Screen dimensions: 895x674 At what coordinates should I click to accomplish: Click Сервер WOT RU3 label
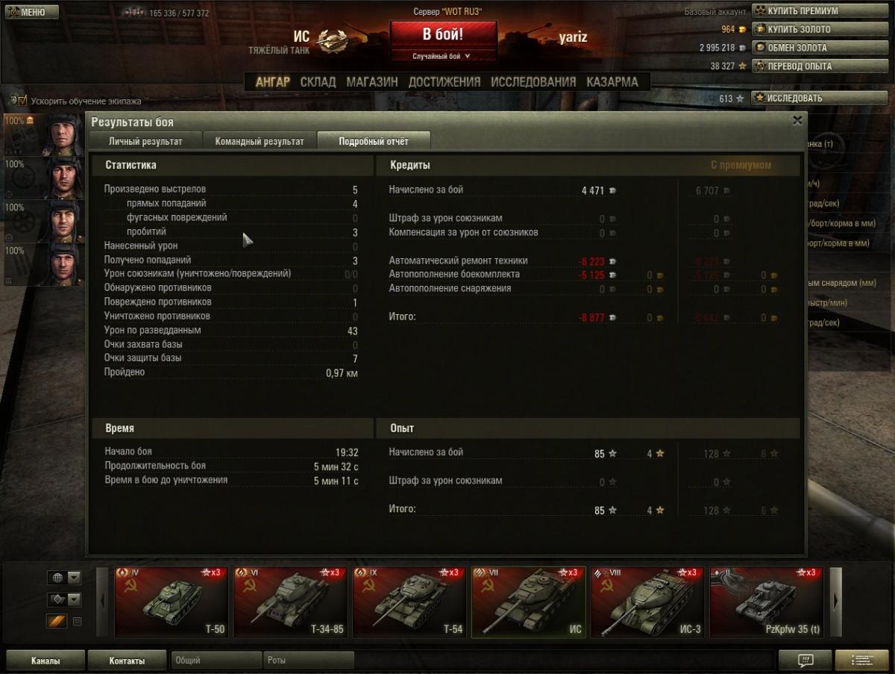[447, 12]
